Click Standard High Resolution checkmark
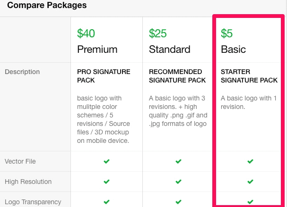The width and height of the screenshot is (287, 207). (x=178, y=182)
